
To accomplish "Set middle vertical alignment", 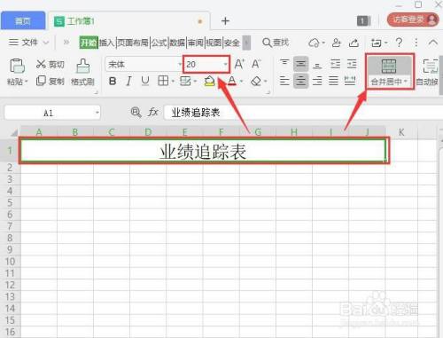I will [x=301, y=64].
